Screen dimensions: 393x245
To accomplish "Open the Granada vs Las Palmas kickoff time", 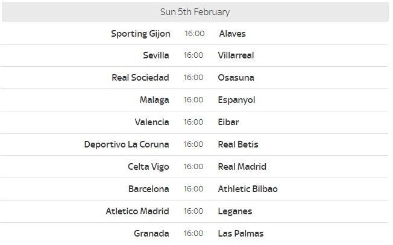I will [x=193, y=234].
